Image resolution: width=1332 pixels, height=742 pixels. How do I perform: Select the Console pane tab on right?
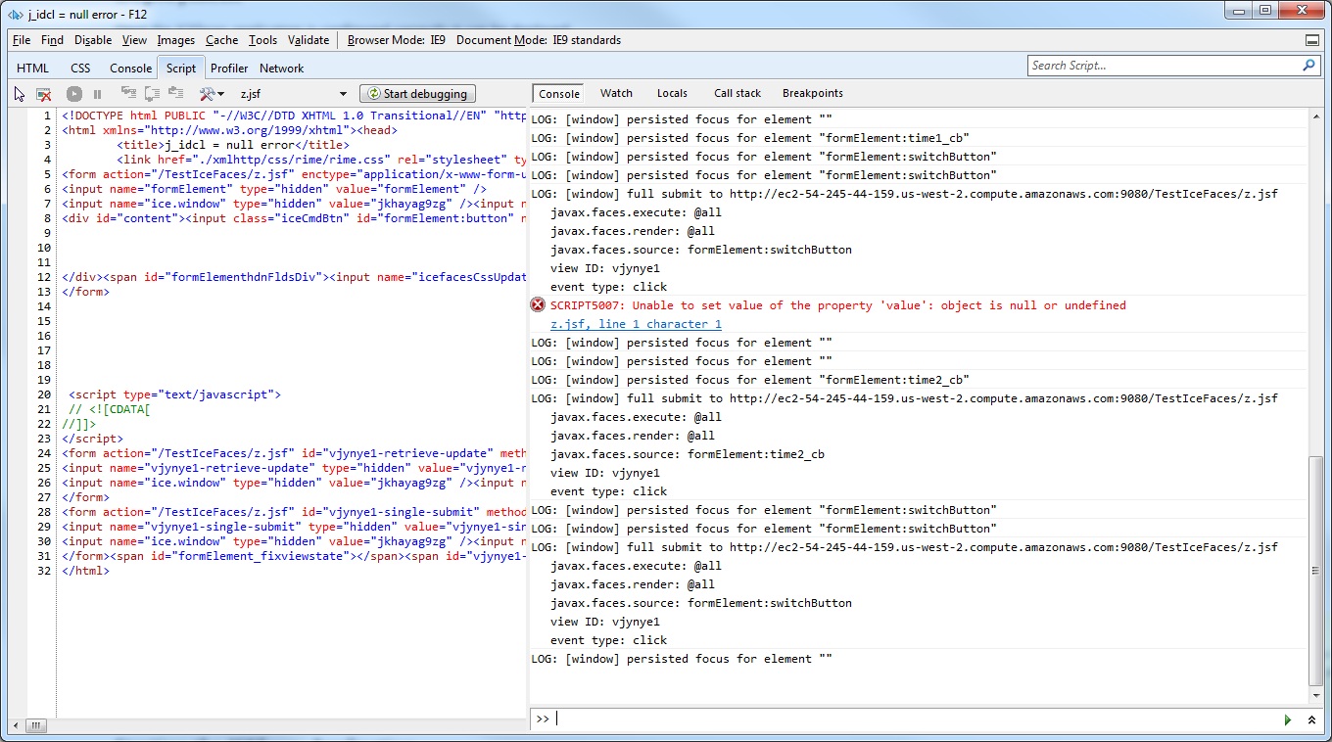click(559, 94)
